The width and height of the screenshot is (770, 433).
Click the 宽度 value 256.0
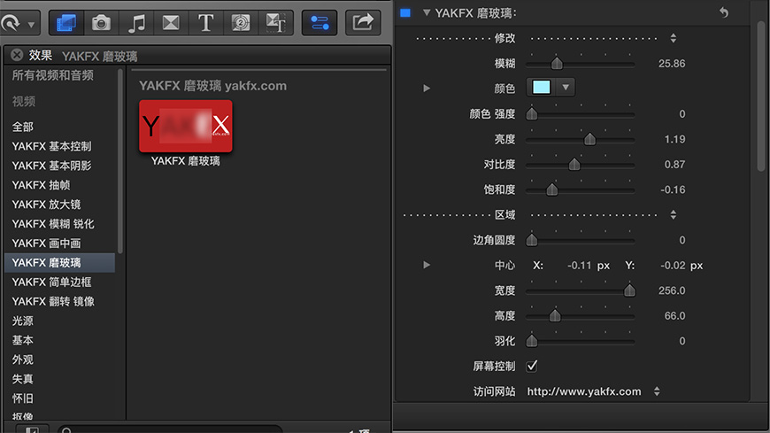click(672, 290)
